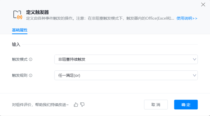
Task: Open the 任一满足(or) dropdown field
Action: tap(123, 75)
